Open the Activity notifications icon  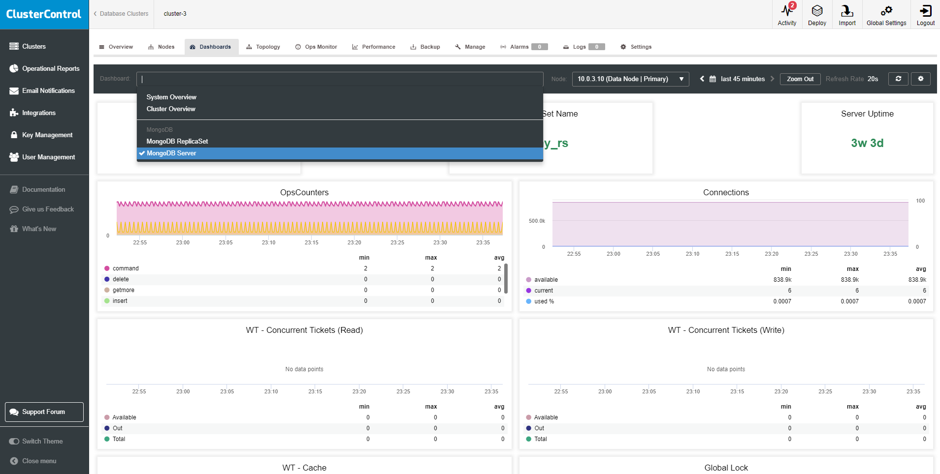(787, 14)
